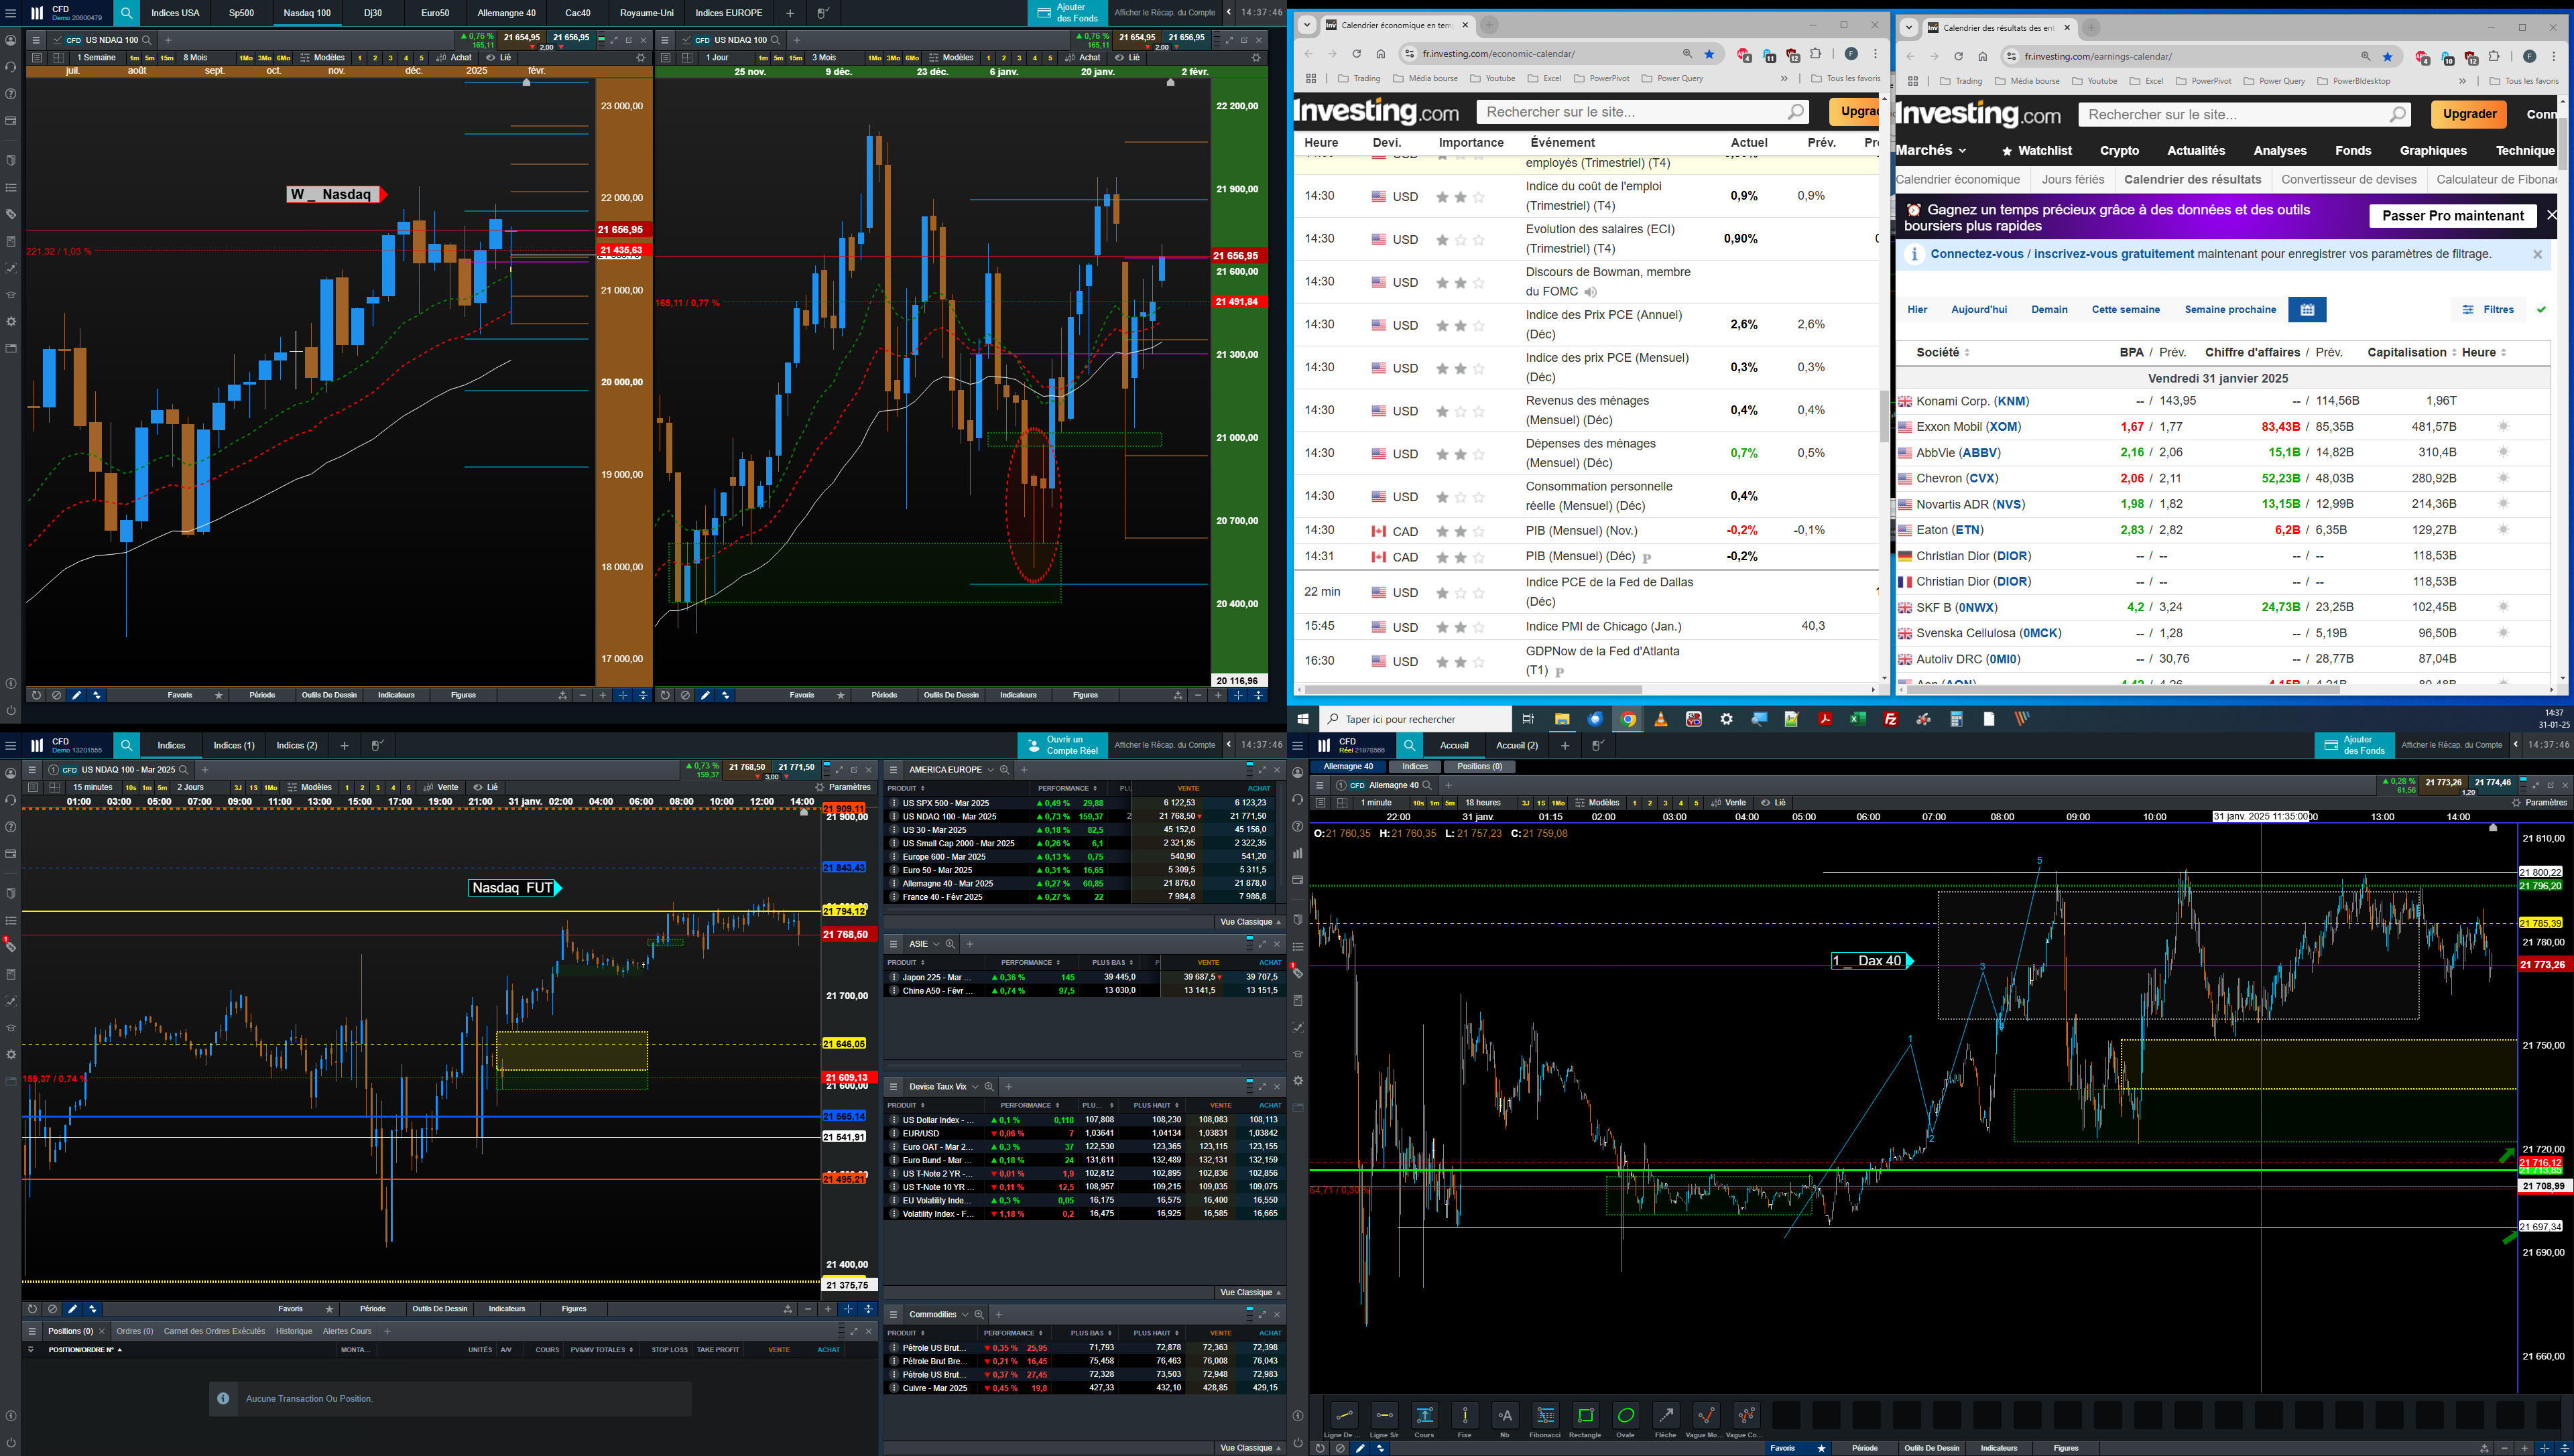The height and width of the screenshot is (1456, 2574).
Task: Open search in the Indices CFD platform
Action: click(x=127, y=745)
